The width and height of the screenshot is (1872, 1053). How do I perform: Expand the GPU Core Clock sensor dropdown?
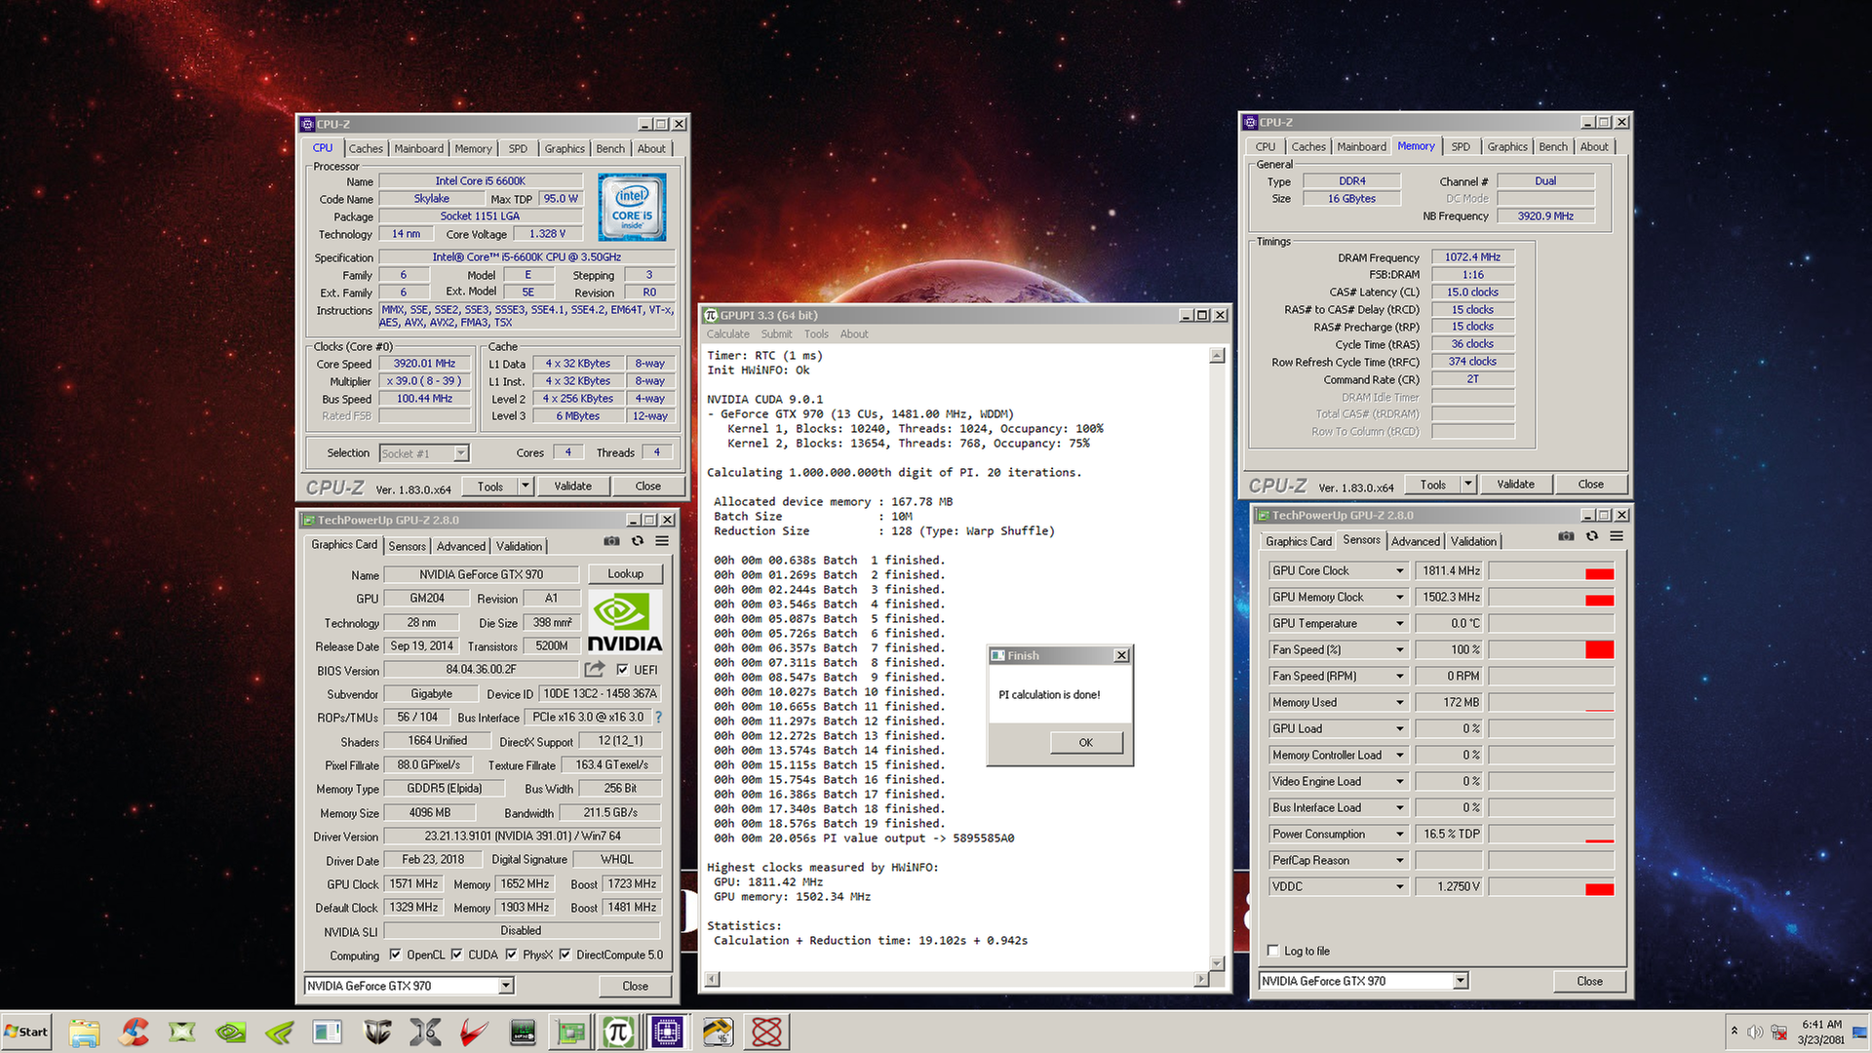tap(1399, 570)
